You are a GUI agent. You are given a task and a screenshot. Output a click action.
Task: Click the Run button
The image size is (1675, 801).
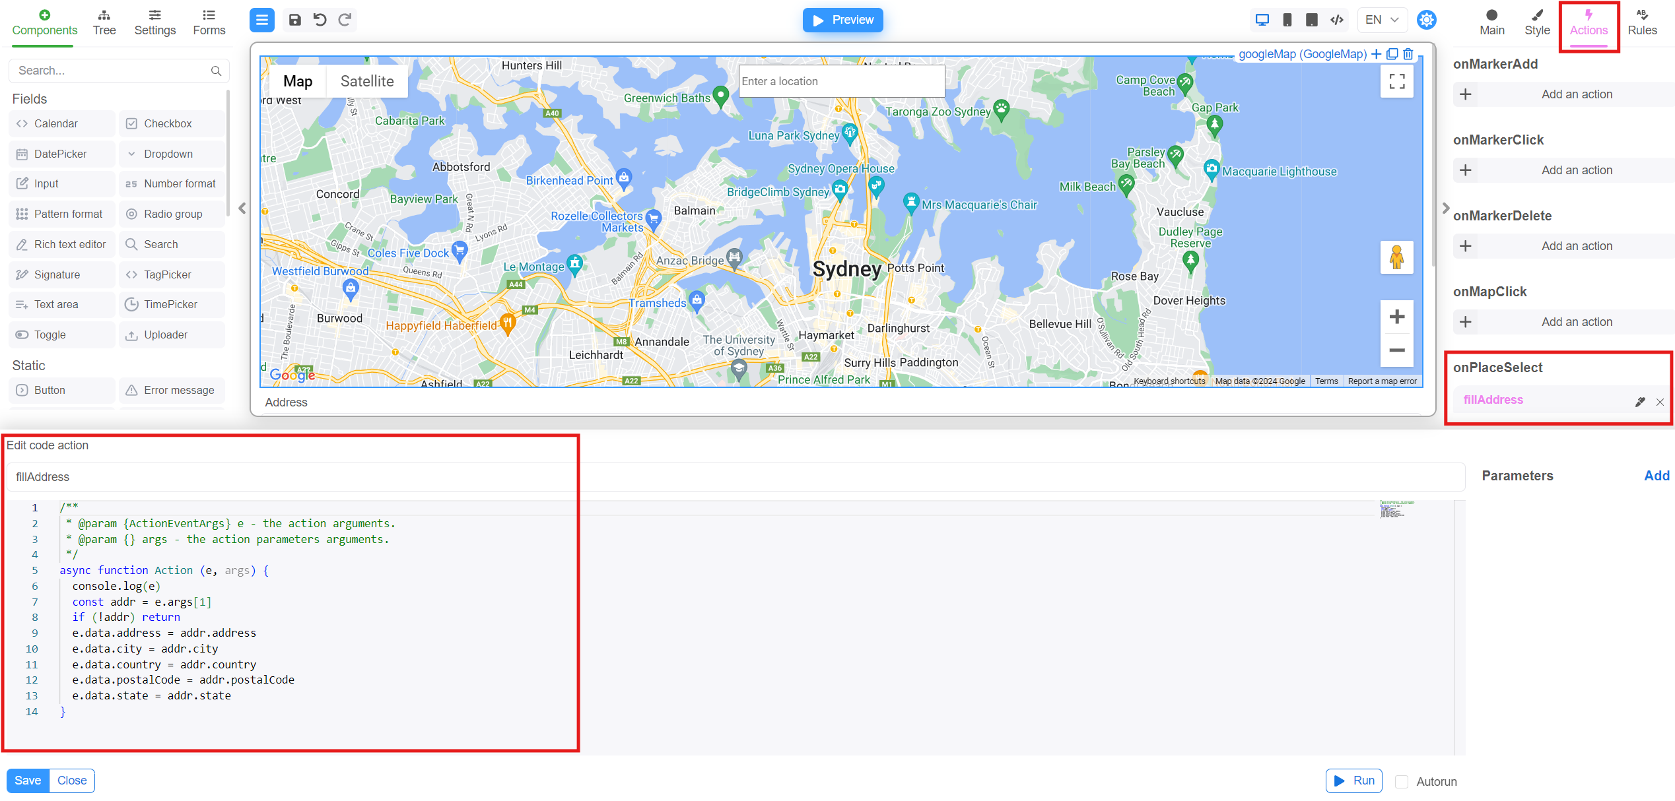coord(1355,781)
